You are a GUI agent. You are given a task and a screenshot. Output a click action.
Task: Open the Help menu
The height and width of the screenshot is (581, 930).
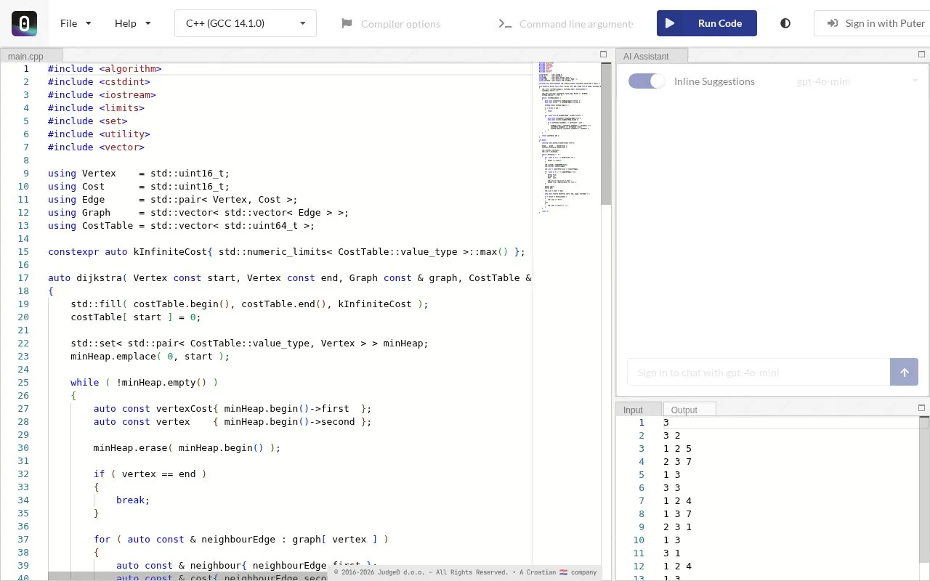[132, 23]
